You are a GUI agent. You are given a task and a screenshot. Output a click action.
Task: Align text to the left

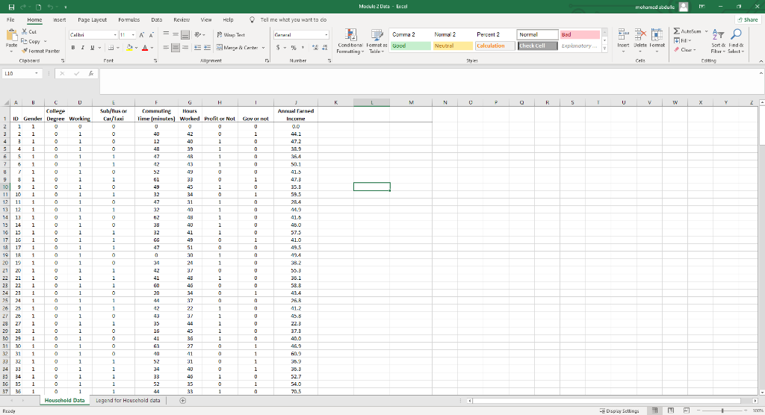coord(167,48)
